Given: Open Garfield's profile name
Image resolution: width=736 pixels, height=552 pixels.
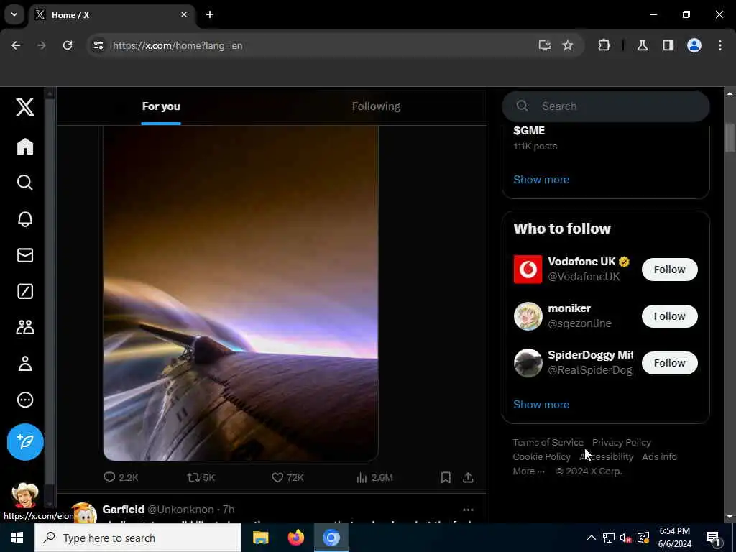Looking at the screenshot, I should [124, 510].
